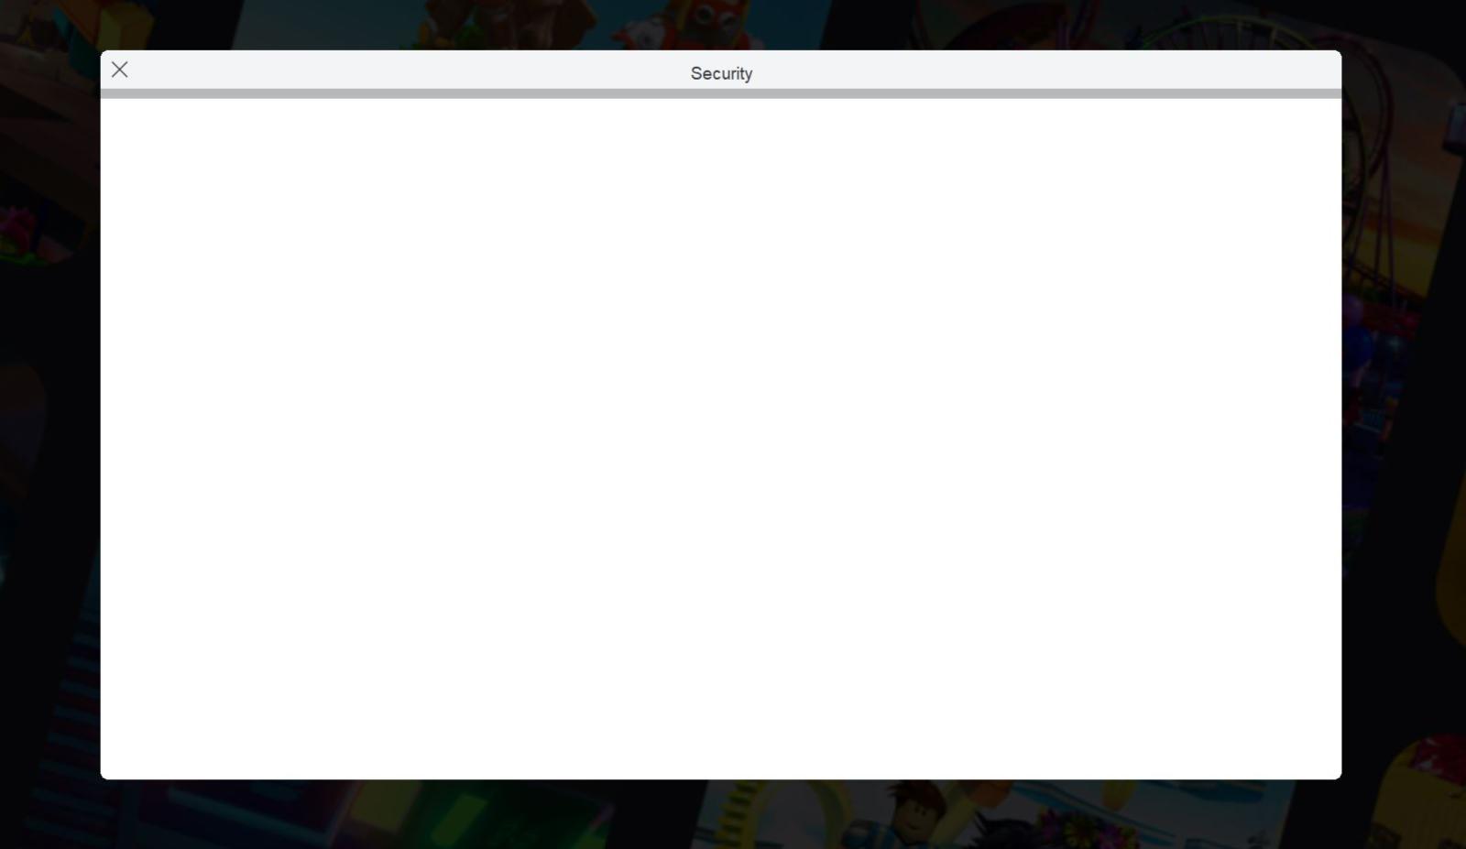Close the Security dialog with the X
The image size is (1466, 849).
119,70
